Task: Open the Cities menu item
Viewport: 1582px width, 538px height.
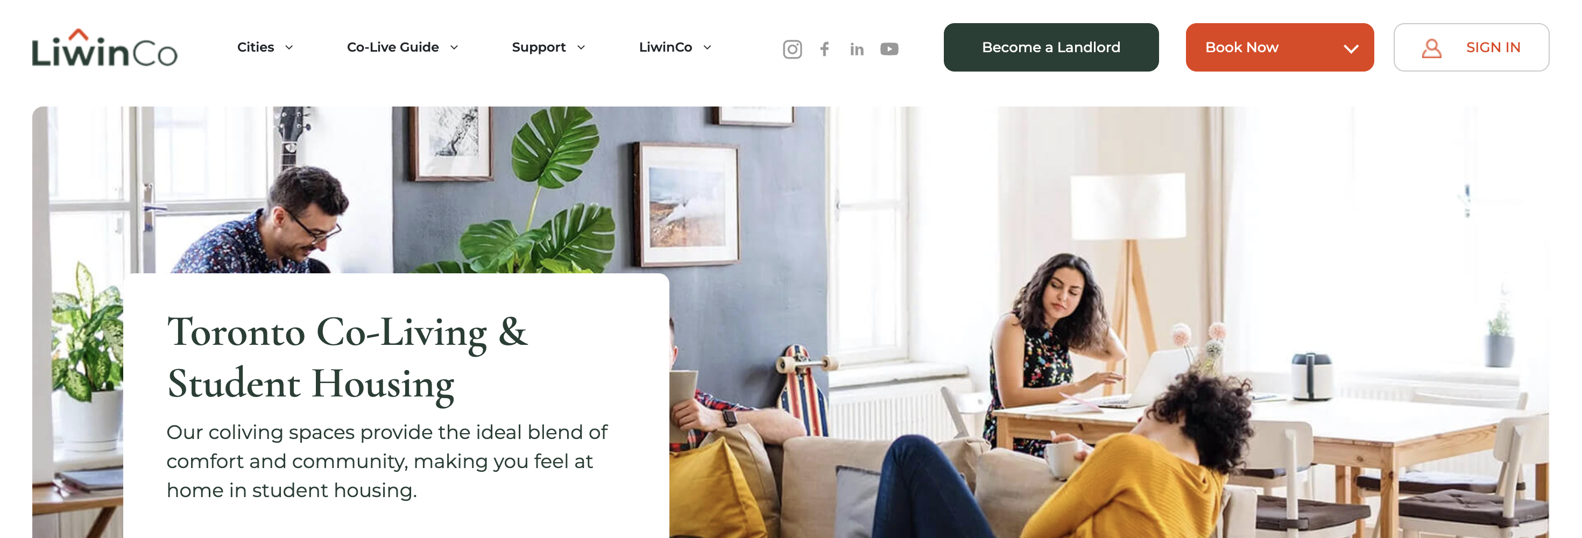Action: click(x=256, y=47)
